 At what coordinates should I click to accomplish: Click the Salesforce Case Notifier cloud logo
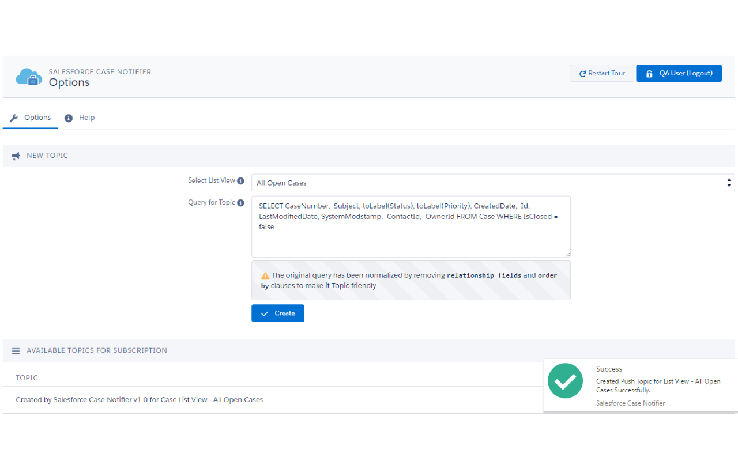click(29, 77)
